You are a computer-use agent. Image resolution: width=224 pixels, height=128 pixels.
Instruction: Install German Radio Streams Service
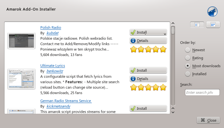148,108
